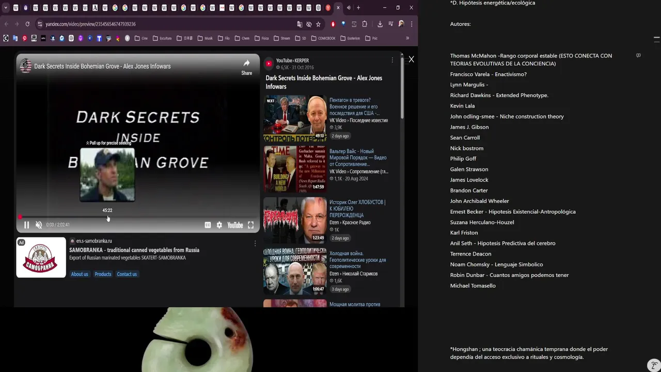Click Richard Dawkins - Extended Phenotype line
Image resolution: width=661 pixels, height=372 pixels.
499,96
